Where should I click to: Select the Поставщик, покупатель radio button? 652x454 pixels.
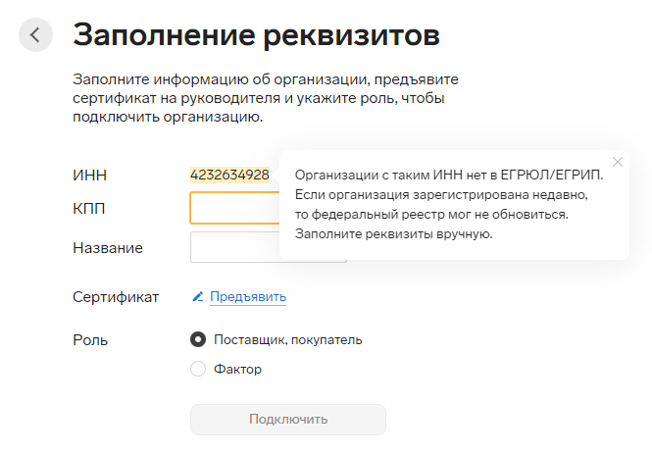[198, 339]
